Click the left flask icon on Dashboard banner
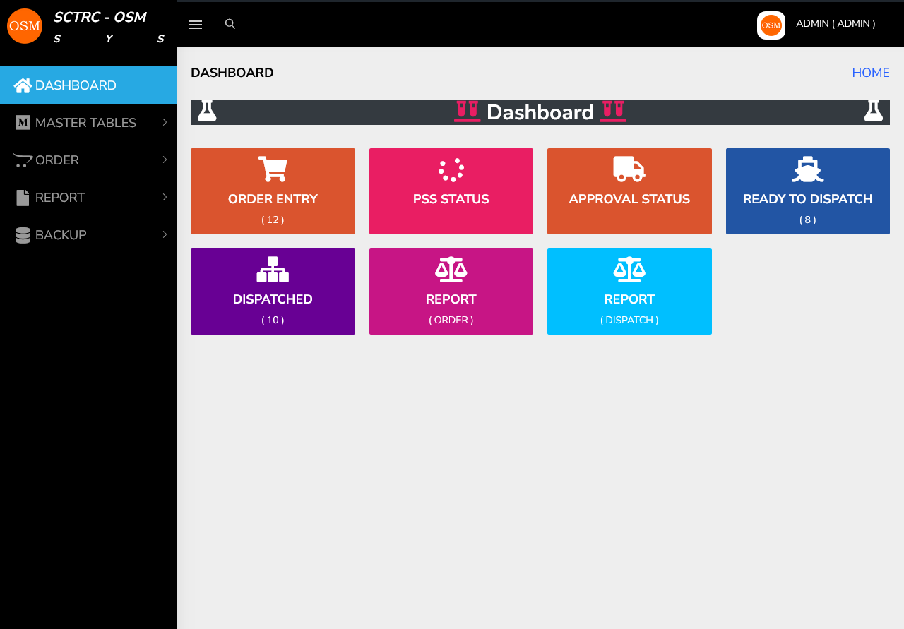 point(207,112)
